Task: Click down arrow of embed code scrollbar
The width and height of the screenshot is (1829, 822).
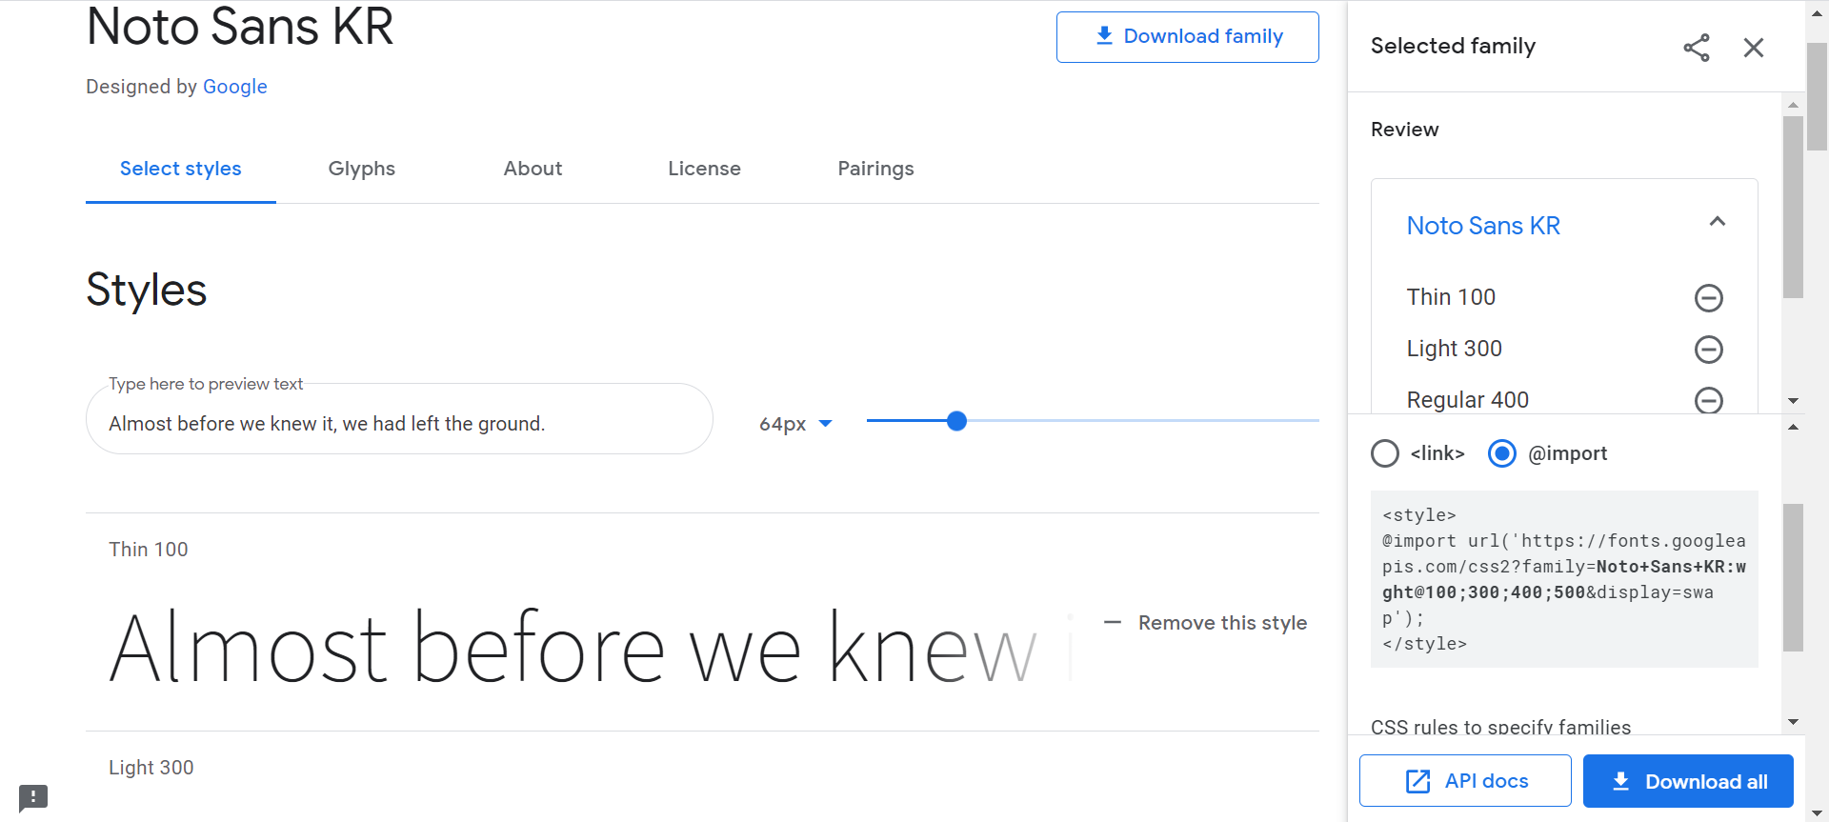Action: pyautogui.click(x=1793, y=722)
